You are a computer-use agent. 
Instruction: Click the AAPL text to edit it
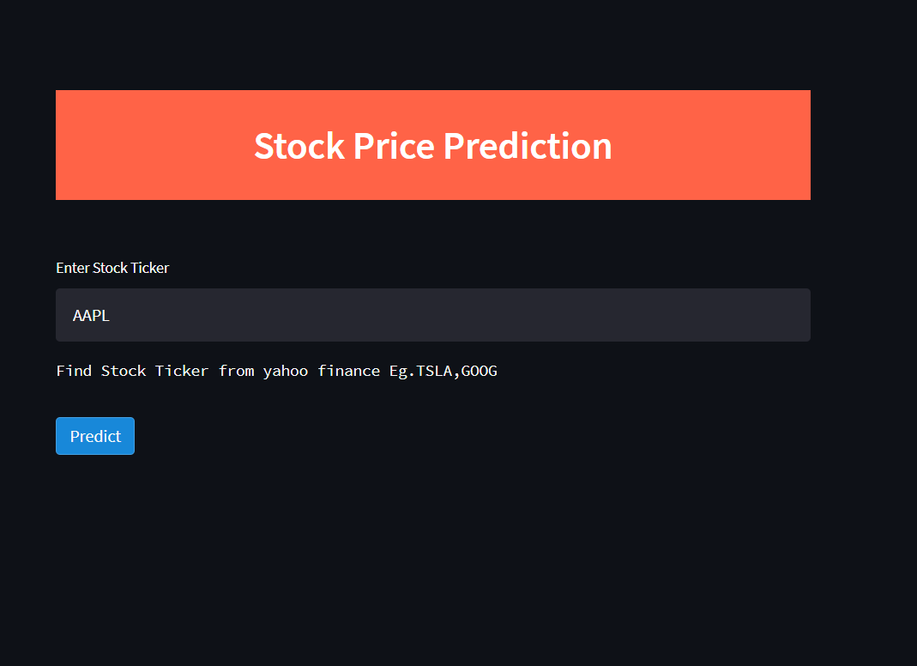(90, 315)
